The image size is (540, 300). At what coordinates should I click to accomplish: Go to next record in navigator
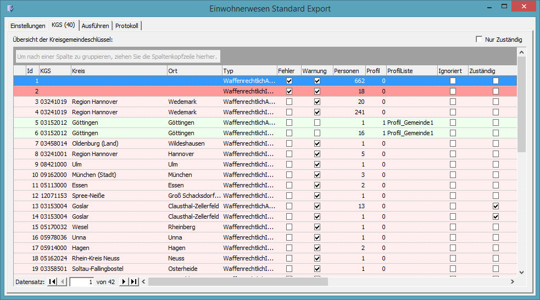tap(124, 282)
